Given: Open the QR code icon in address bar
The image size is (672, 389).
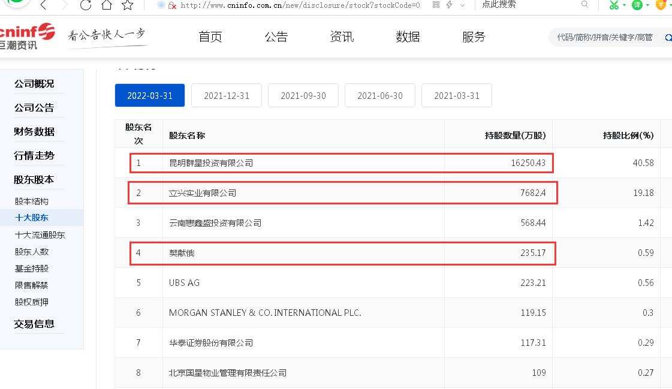Looking at the screenshot, I should point(436,5).
